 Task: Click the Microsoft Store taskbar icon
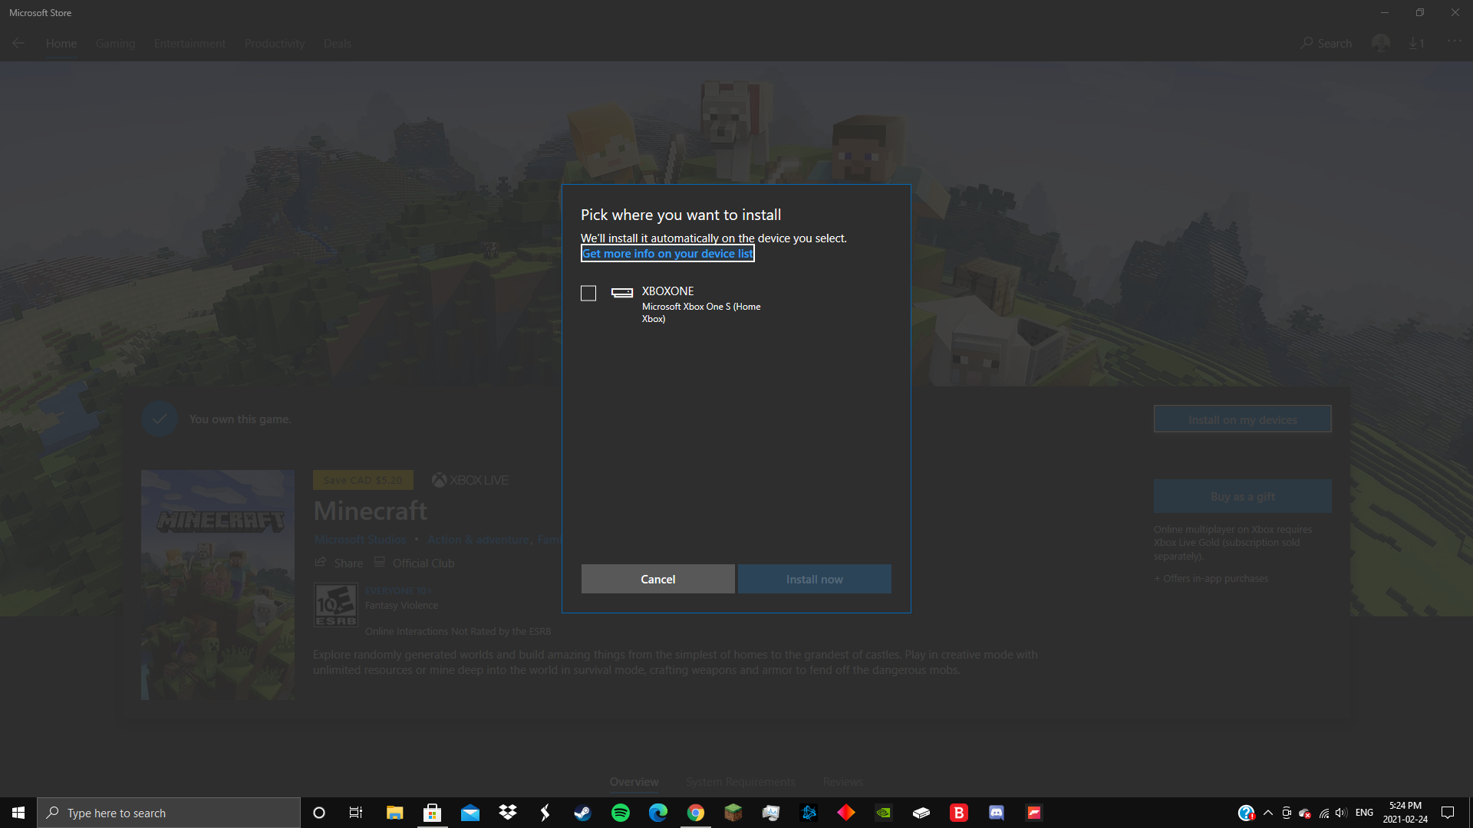tap(433, 813)
